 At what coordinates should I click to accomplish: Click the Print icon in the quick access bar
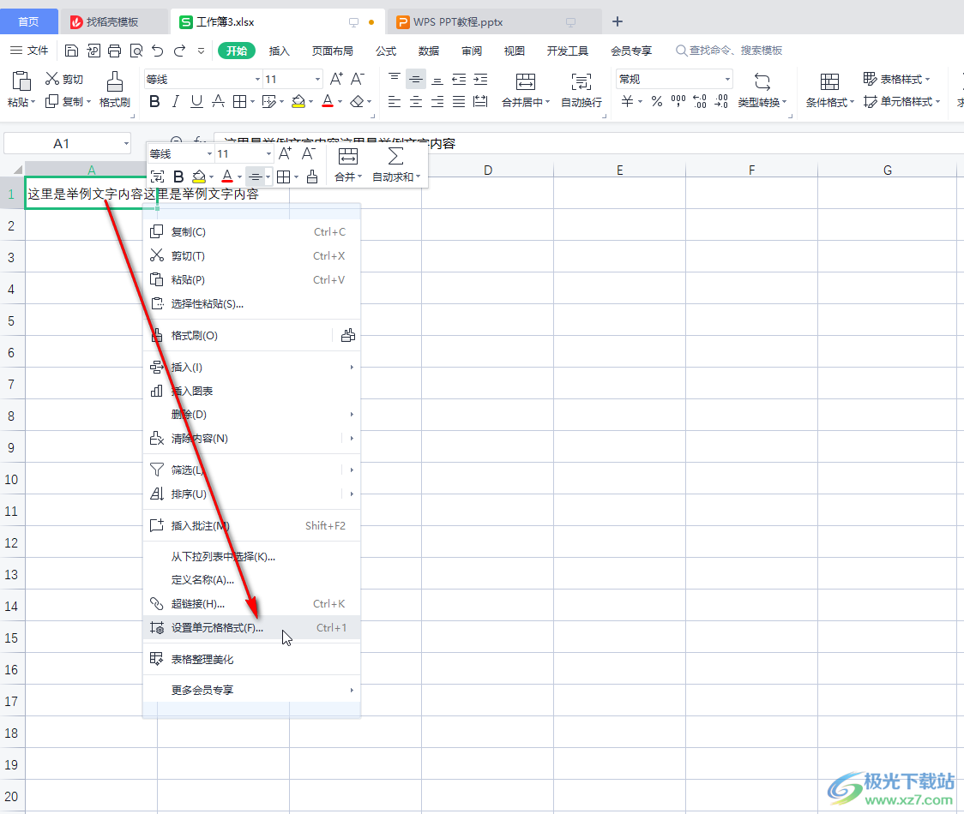pos(114,51)
